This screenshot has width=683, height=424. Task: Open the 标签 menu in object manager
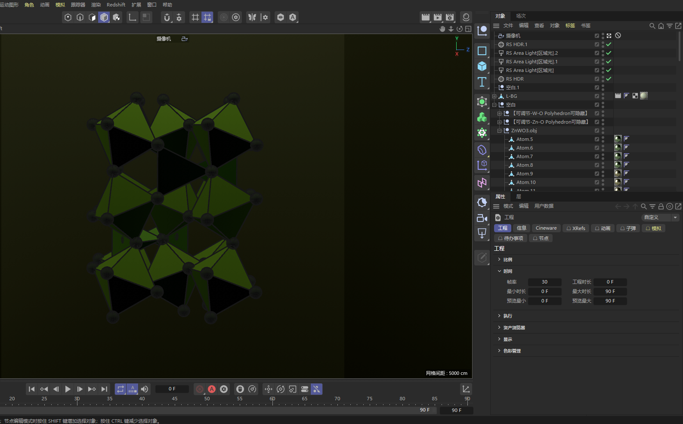pos(570,26)
